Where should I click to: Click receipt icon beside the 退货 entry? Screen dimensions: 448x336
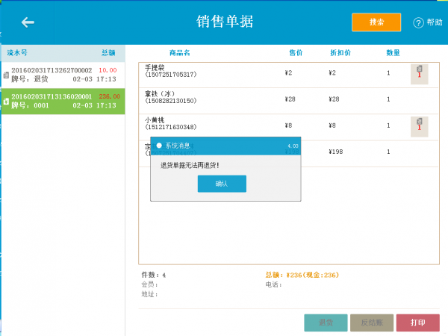coord(6,75)
